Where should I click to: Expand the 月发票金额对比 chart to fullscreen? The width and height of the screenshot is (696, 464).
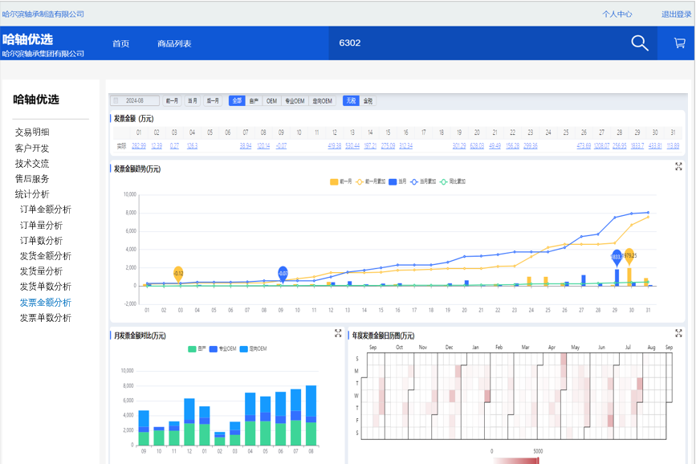(x=338, y=333)
